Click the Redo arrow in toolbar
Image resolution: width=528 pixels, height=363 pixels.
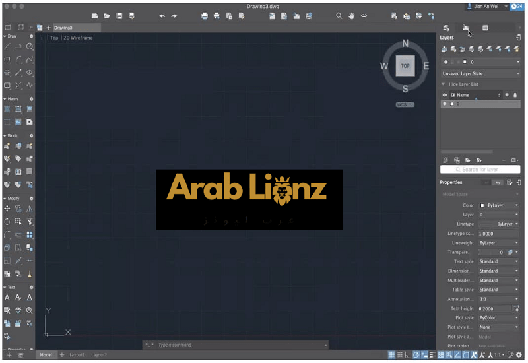click(x=174, y=16)
